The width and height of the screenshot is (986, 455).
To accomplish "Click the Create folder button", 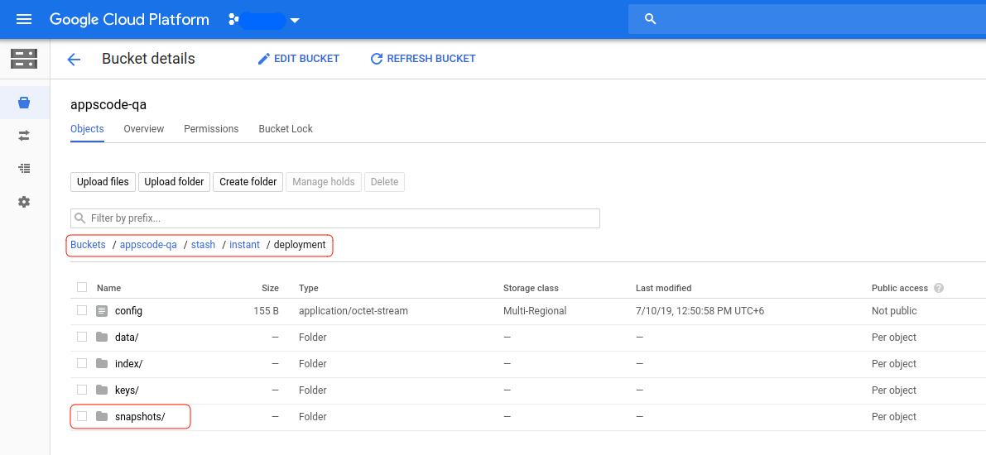I will [248, 182].
